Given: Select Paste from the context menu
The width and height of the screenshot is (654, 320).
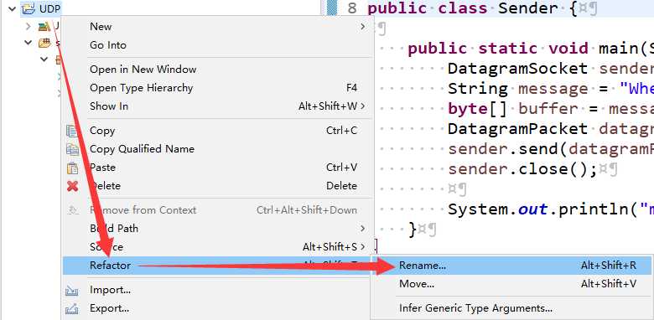Looking at the screenshot, I should click(x=216, y=168).
